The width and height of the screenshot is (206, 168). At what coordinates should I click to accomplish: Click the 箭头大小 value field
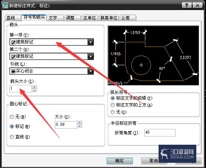pos(20,88)
